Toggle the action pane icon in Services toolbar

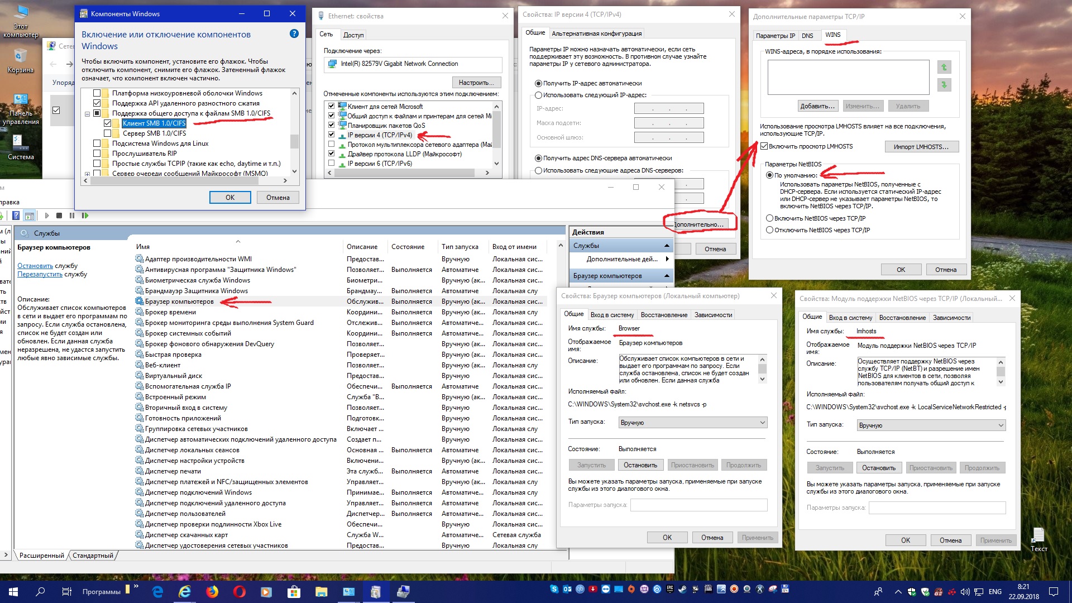(30, 216)
